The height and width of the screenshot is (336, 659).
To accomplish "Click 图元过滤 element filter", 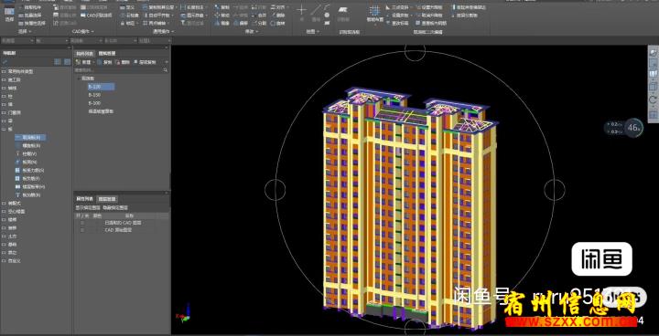I will pos(192,23).
